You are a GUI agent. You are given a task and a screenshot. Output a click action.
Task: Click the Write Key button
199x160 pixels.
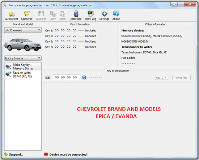pyautogui.click(x=181, y=78)
